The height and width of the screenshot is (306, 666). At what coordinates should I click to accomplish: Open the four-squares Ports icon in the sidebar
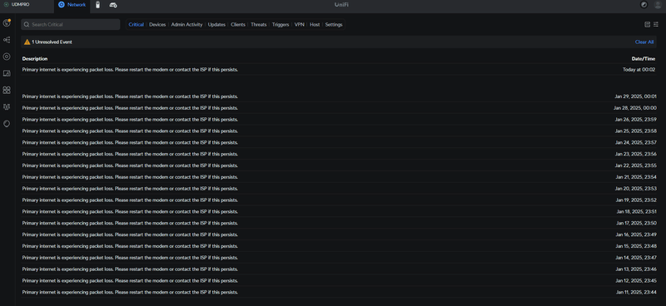tap(7, 90)
